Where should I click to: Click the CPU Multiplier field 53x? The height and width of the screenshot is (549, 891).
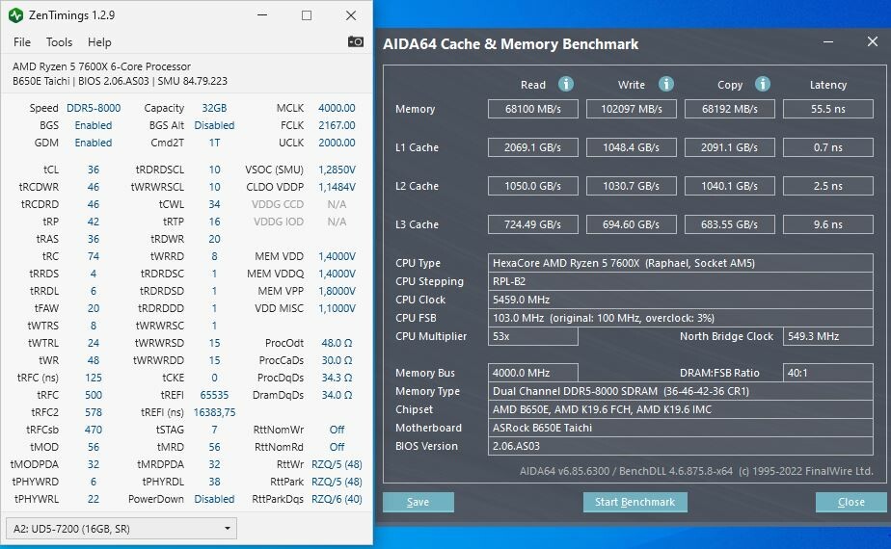pos(533,336)
